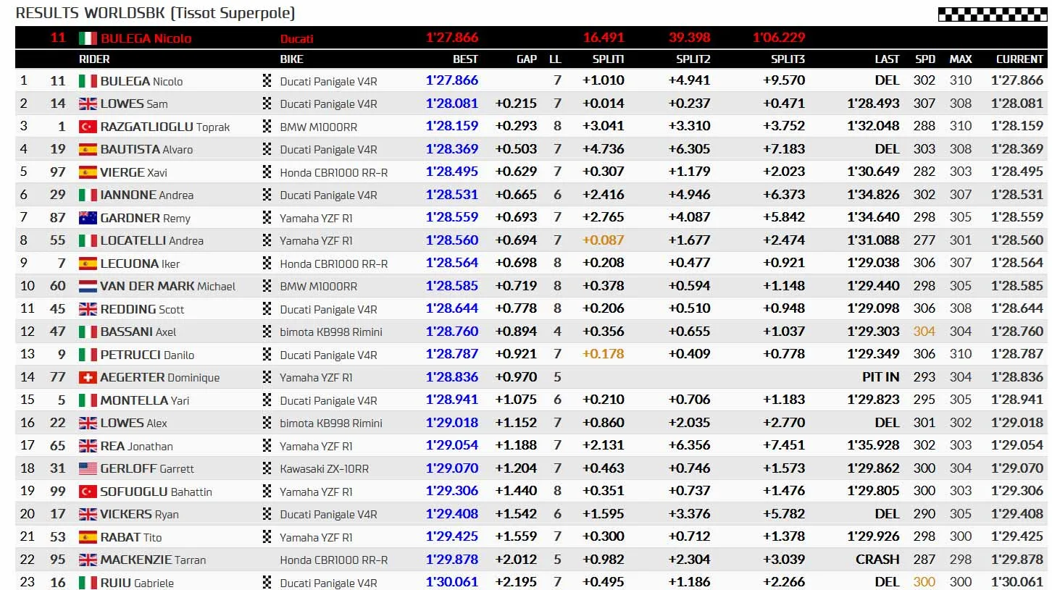
Task: Select rider name 'RAZGATLIOGLU Toprak'
Action: click(165, 127)
